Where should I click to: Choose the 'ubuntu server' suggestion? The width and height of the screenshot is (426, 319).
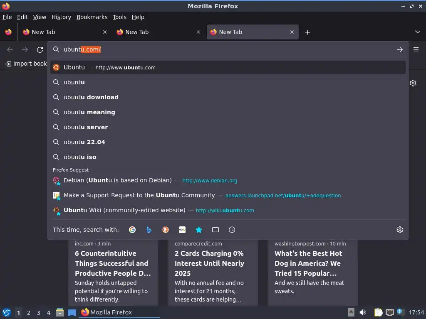tap(228, 127)
